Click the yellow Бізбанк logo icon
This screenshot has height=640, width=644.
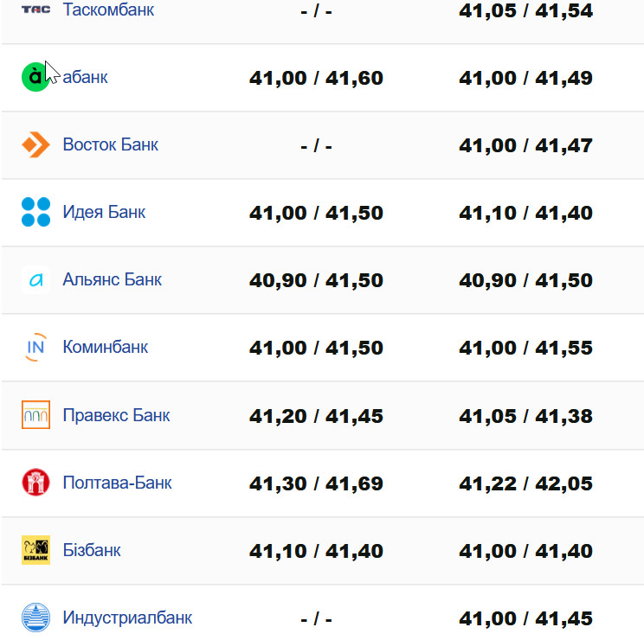35,550
